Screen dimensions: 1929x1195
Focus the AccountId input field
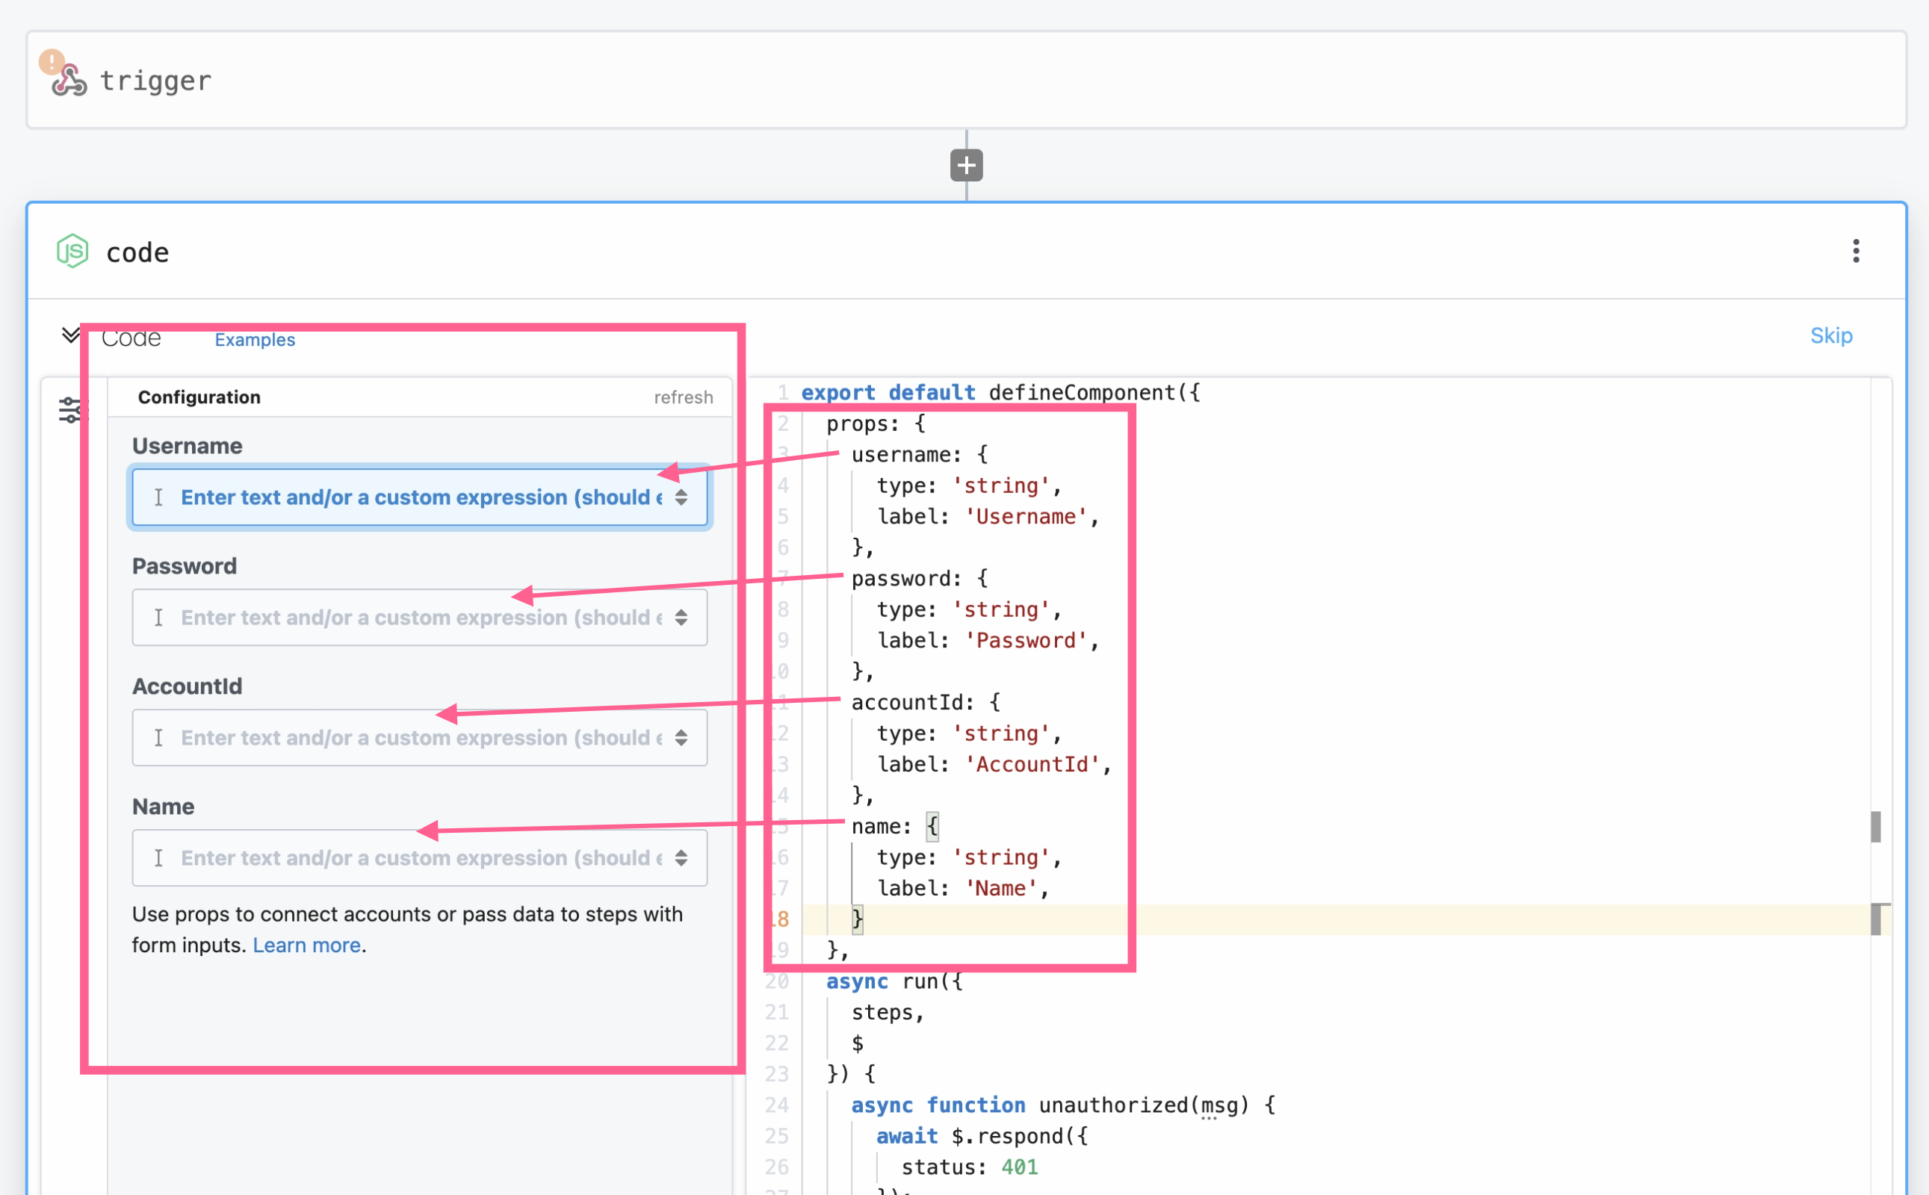[420, 737]
